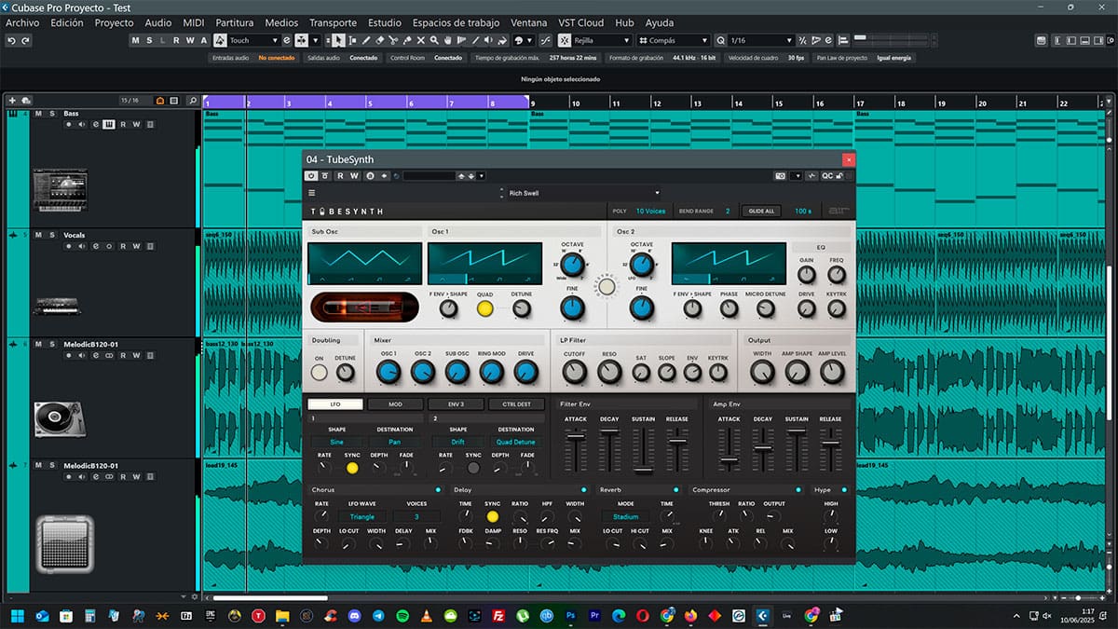Open Premiere Pro from the taskbar
This screenshot has width=1118, height=629.
coord(595,615)
